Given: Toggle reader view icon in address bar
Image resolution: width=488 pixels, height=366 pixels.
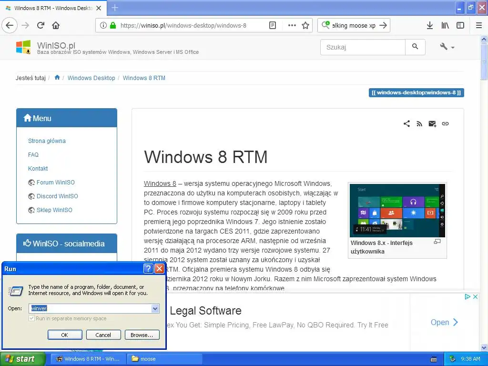Looking at the screenshot, I should (x=273, y=25).
